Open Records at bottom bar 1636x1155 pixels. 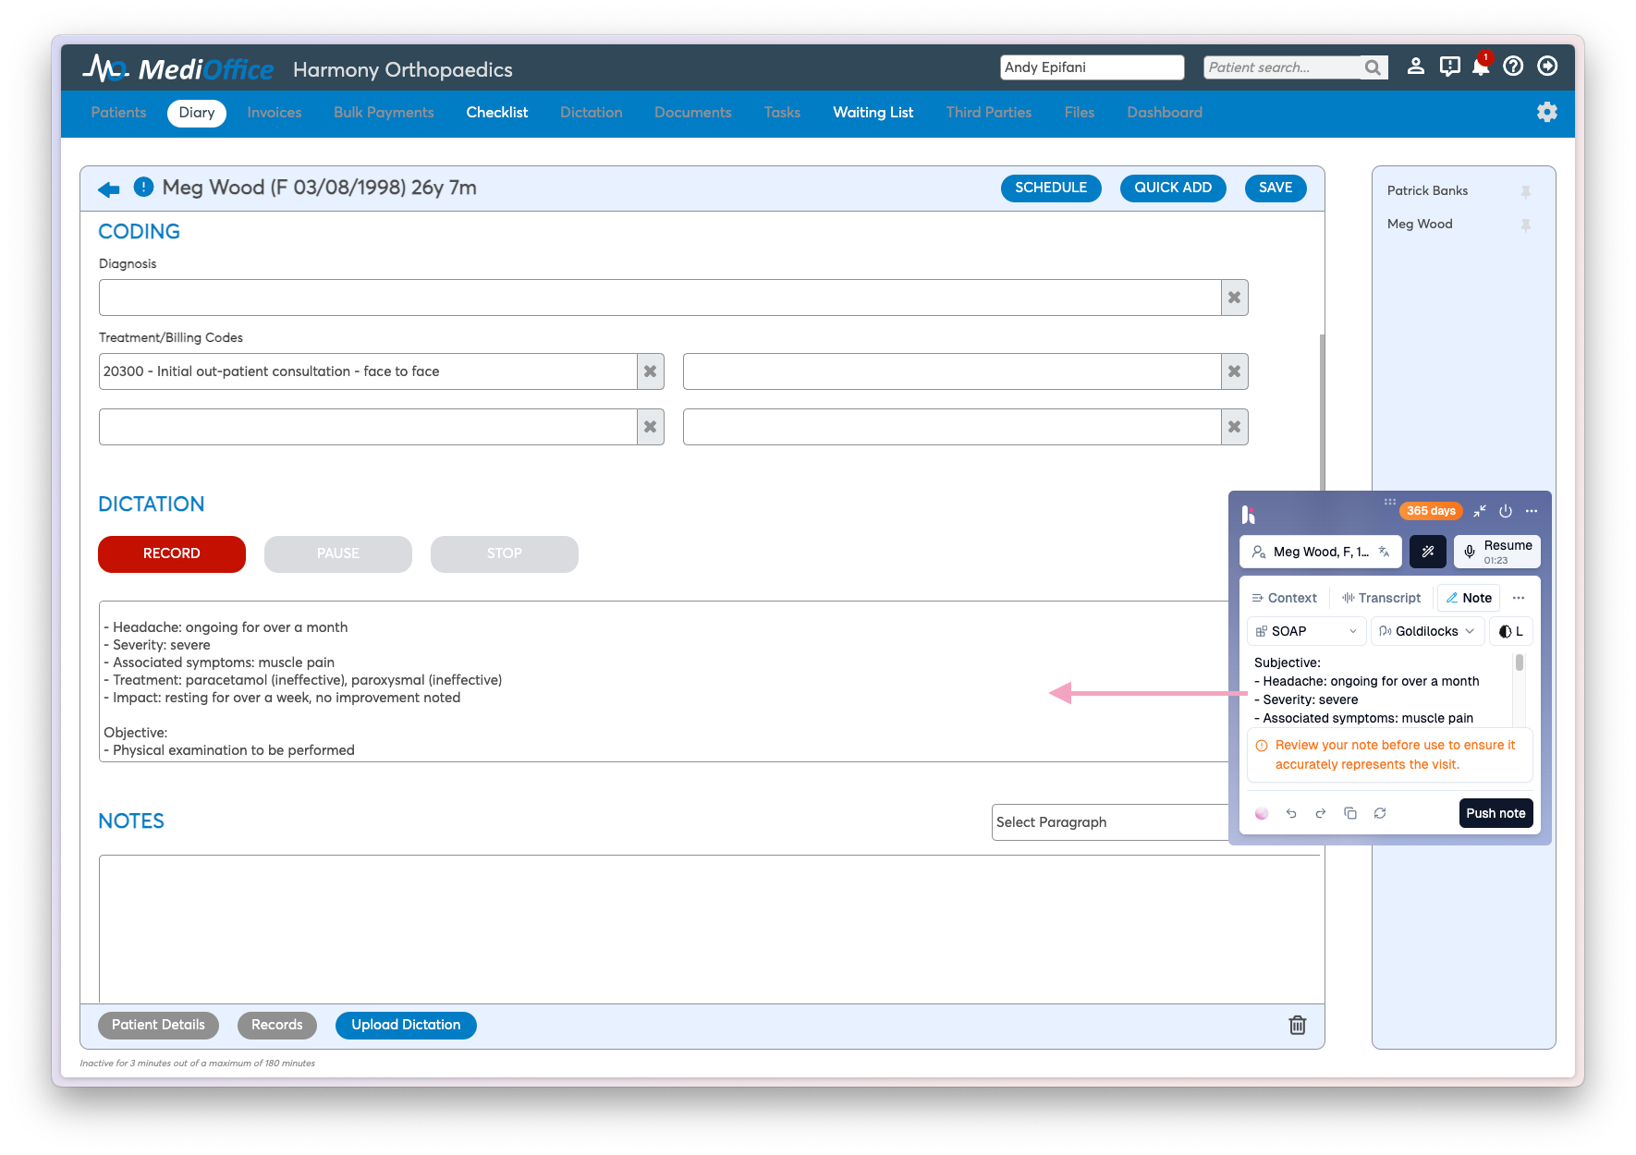[x=277, y=1025]
